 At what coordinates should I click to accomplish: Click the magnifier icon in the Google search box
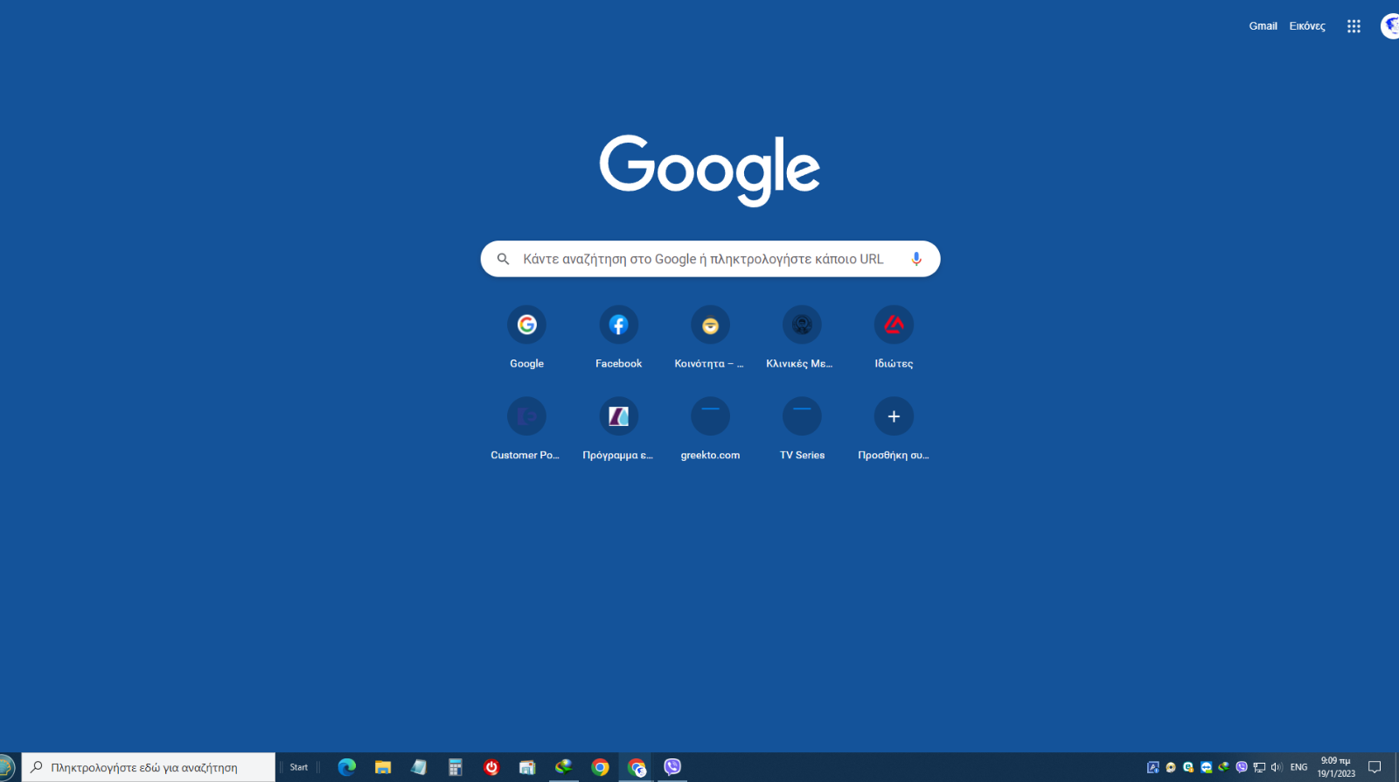click(503, 259)
